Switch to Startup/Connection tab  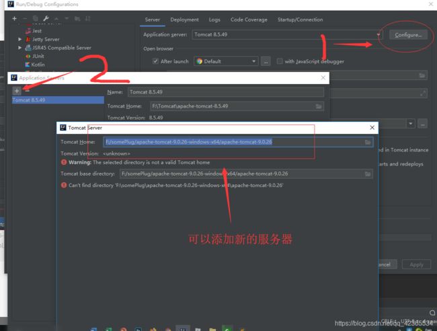tap(300, 20)
